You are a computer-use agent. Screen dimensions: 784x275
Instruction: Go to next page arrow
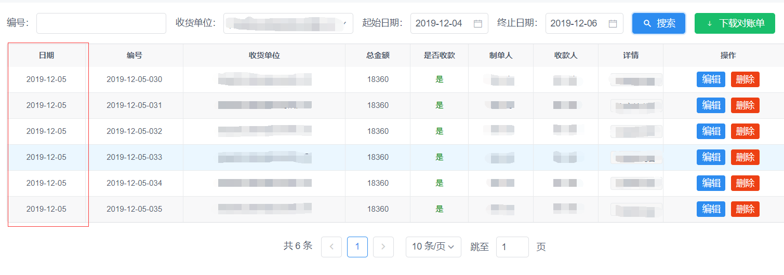(x=383, y=247)
